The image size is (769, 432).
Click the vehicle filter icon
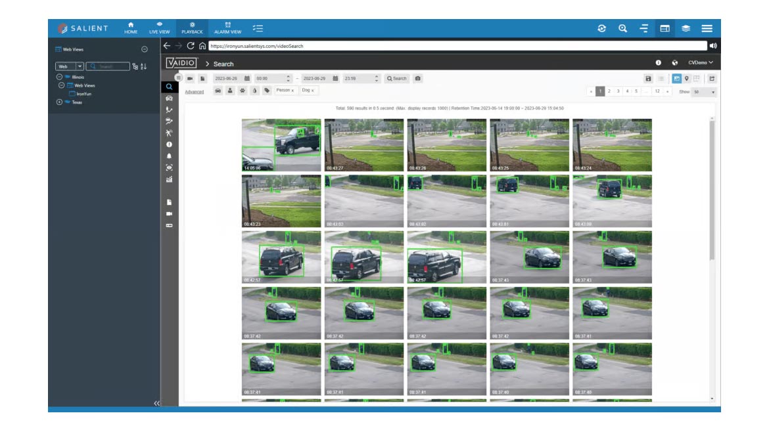click(218, 91)
